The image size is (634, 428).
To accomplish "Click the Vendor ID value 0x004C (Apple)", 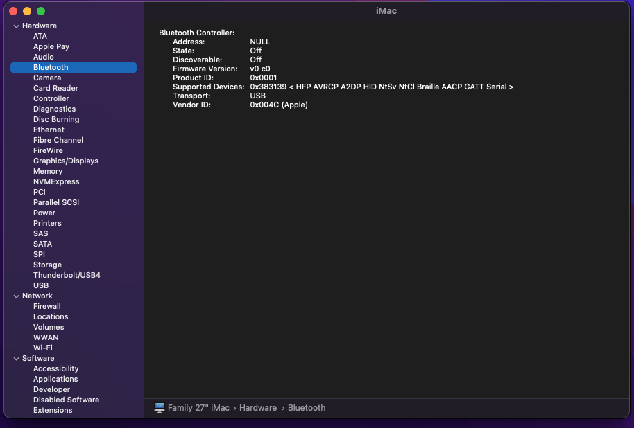I will coord(279,105).
